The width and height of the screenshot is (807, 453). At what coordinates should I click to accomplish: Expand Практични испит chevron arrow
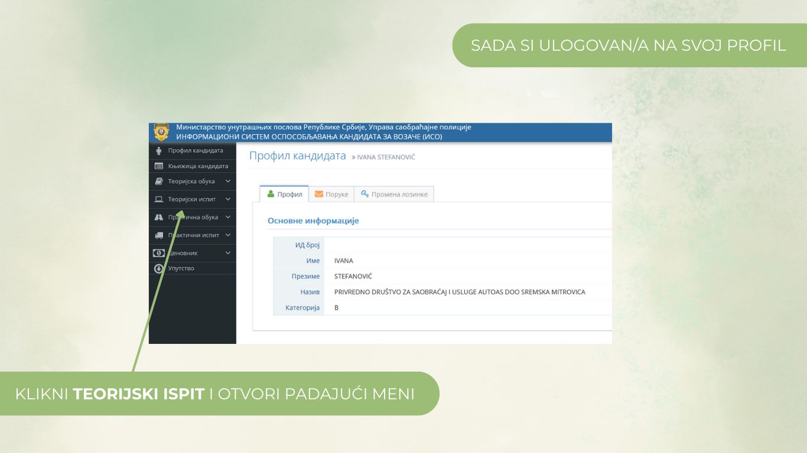[228, 235]
